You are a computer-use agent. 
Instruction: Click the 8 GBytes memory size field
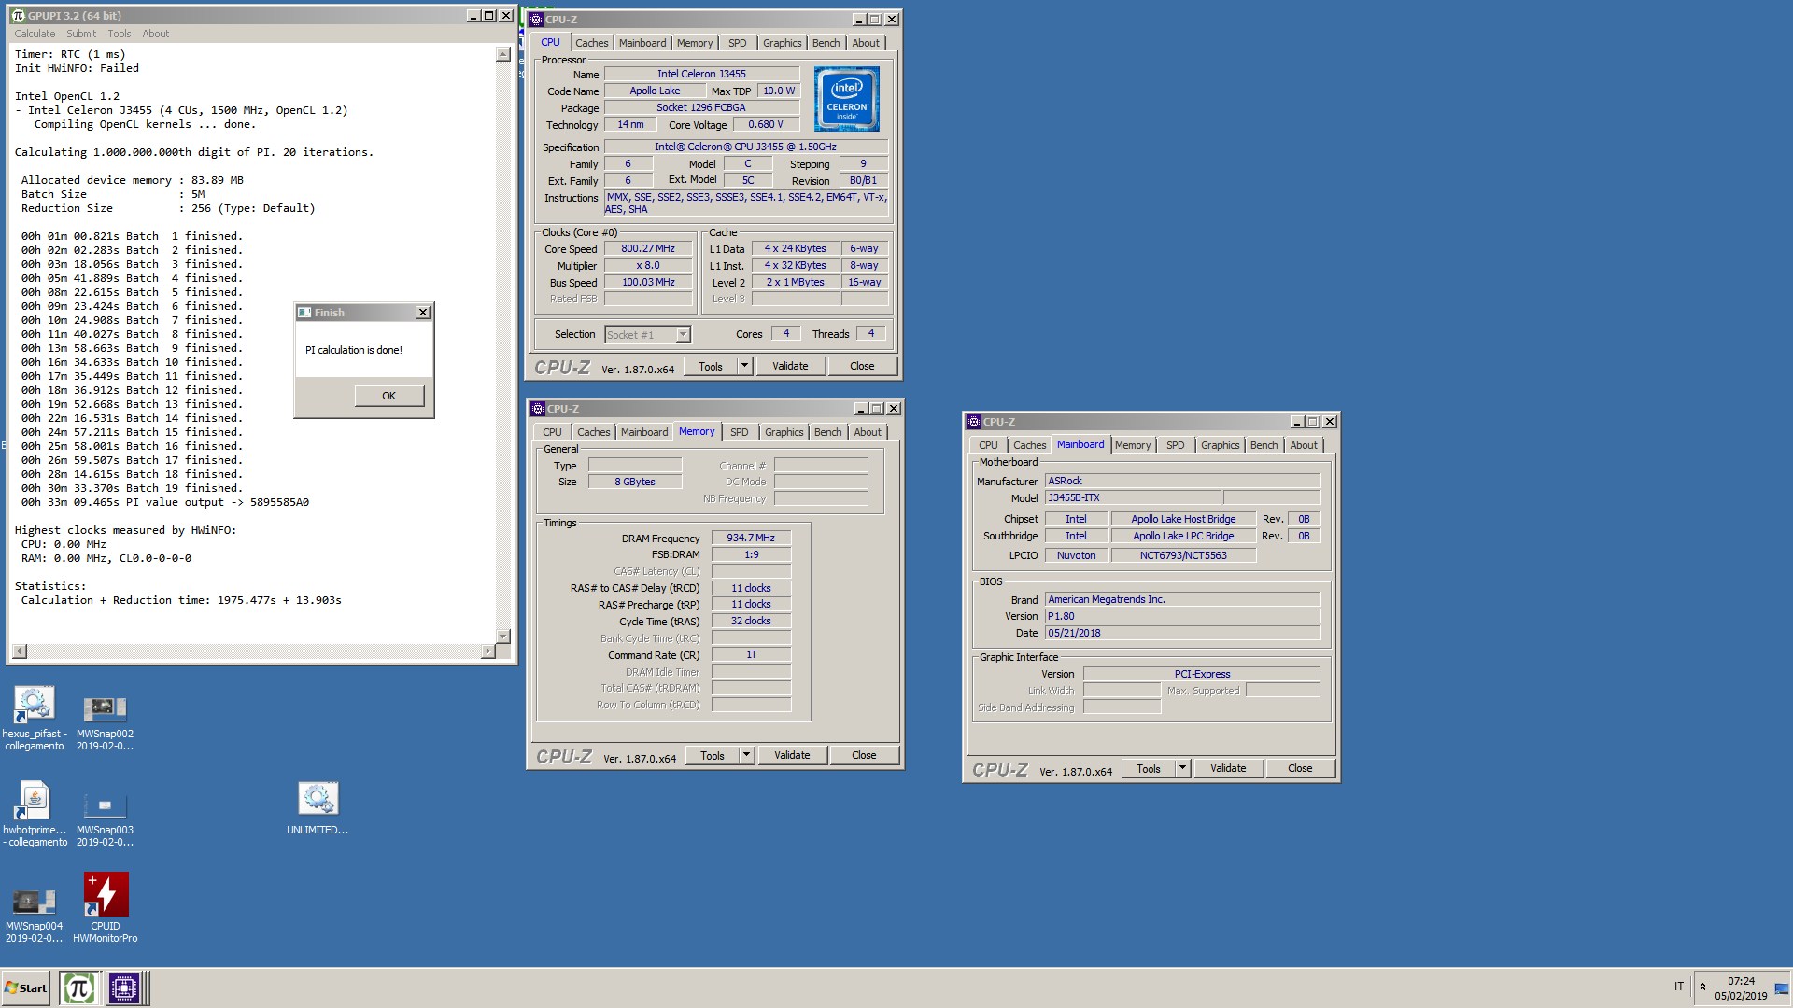(x=635, y=483)
